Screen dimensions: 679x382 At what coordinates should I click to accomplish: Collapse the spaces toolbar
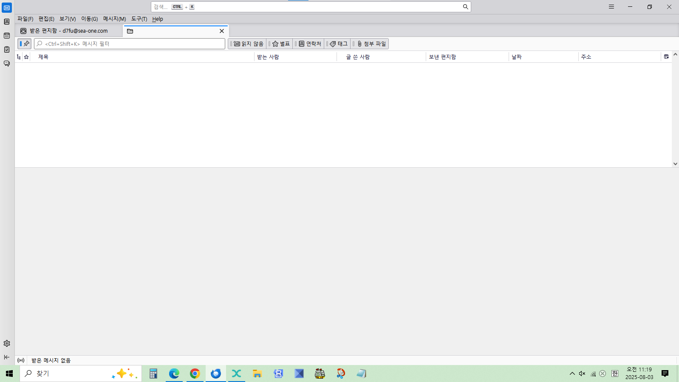(7, 357)
